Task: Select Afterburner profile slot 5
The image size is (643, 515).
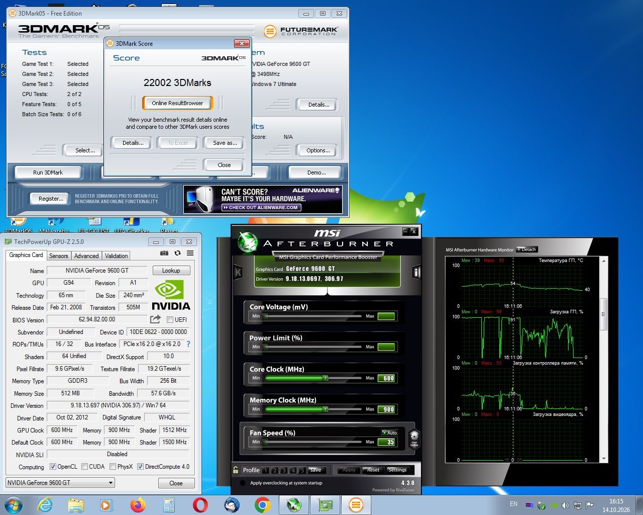Action: [302, 470]
